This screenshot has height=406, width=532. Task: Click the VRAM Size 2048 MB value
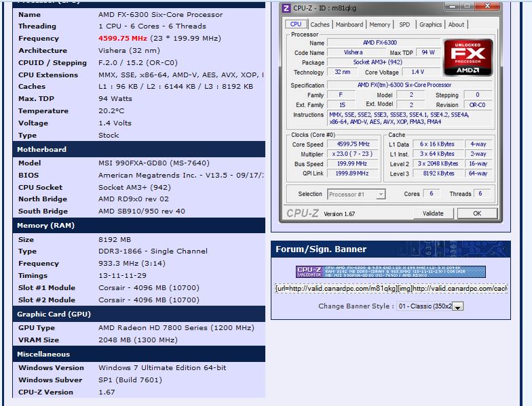[x=138, y=340]
